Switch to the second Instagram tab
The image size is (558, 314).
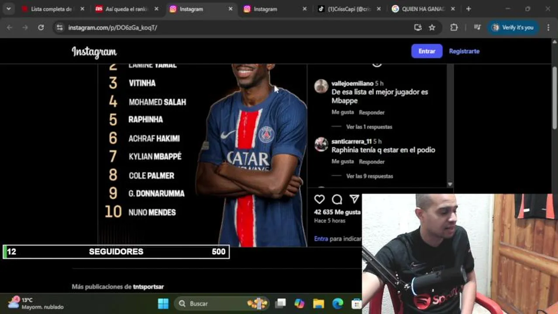tap(275, 9)
